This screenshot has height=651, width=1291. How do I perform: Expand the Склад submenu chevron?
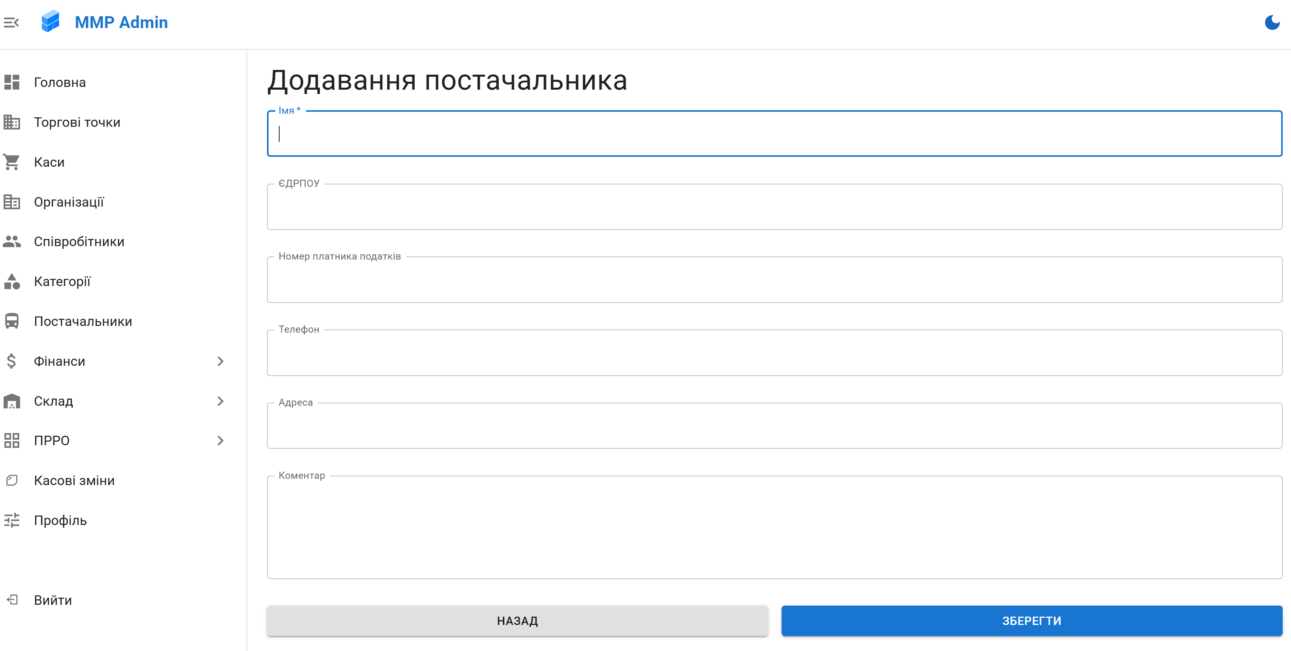click(220, 401)
